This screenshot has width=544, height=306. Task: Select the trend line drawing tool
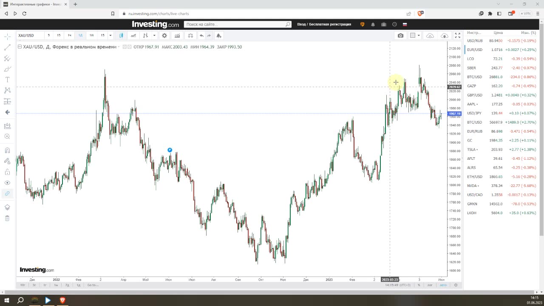tap(7, 48)
